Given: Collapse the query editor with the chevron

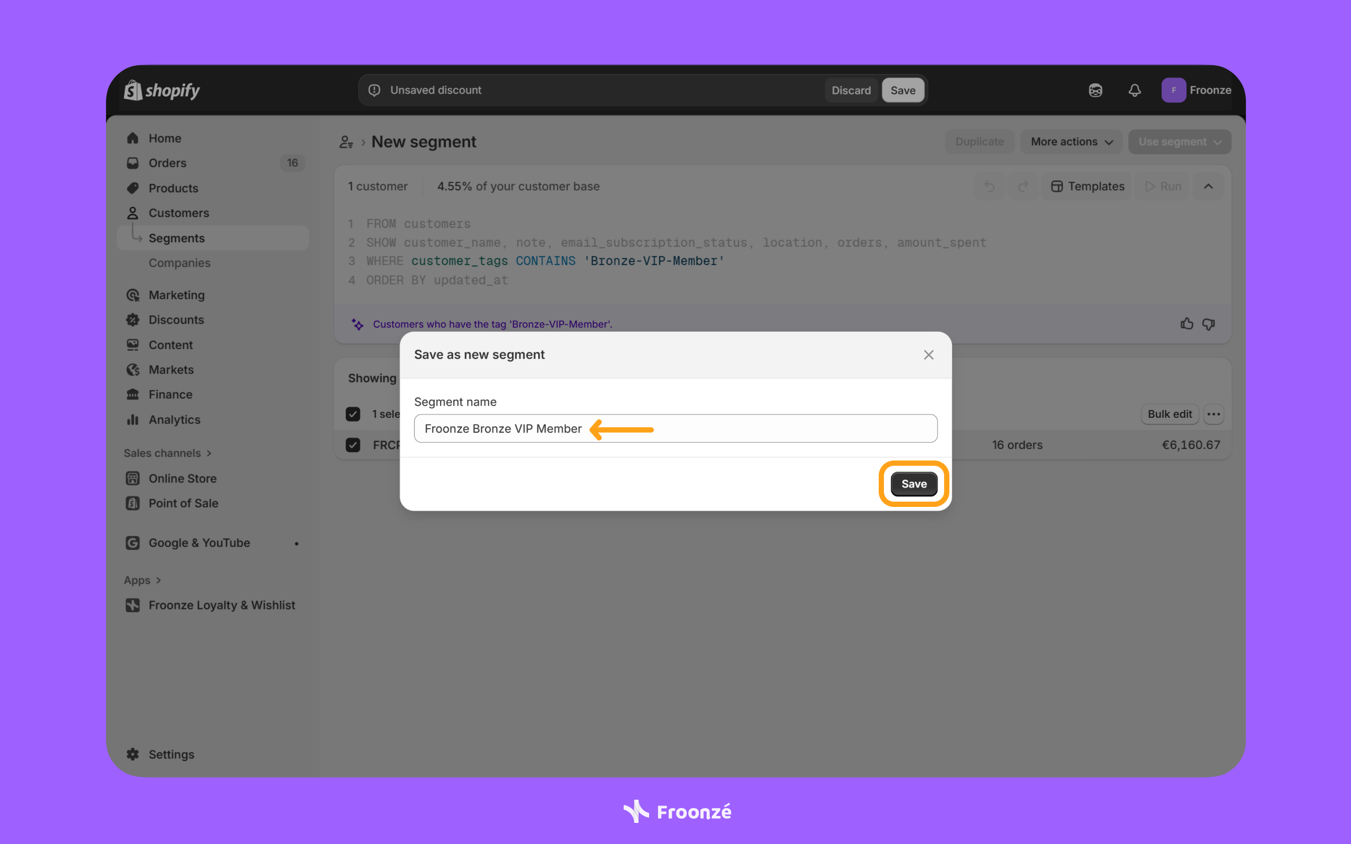Looking at the screenshot, I should tap(1208, 186).
